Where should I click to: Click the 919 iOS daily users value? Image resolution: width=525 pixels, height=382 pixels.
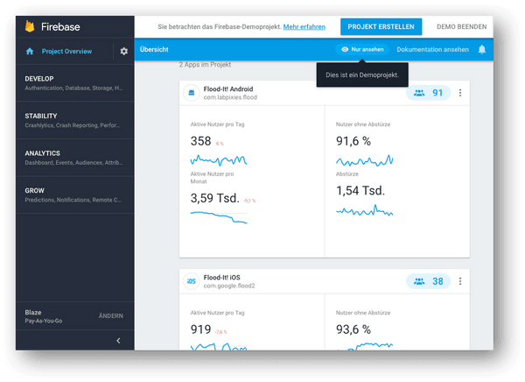pos(201,329)
